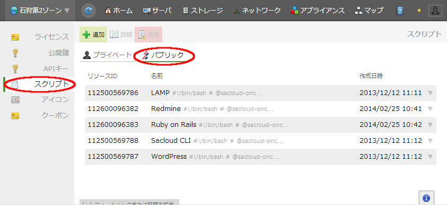
Task: Open the help book icon
Action: click(x=400, y=11)
